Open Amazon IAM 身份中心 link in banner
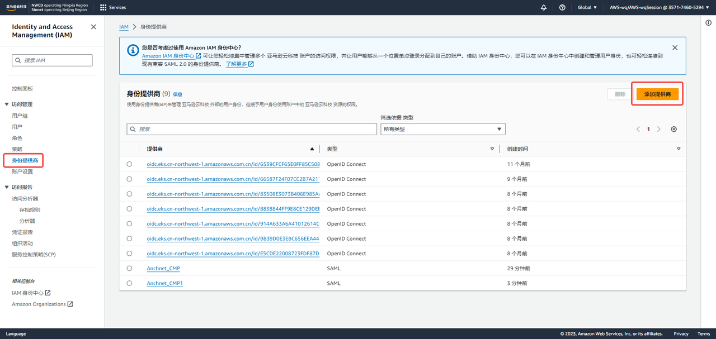Image resolution: width=716 pixels, height=339 pixels. (x=171, y=56)
